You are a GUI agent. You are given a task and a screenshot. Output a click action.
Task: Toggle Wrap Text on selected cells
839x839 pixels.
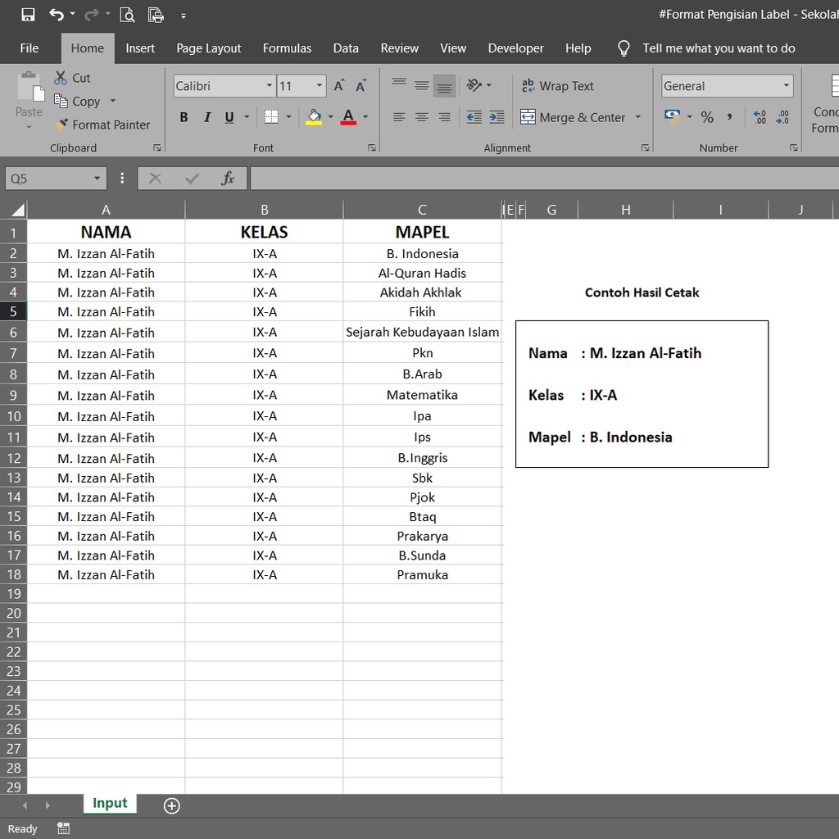click(x=557, y=86)
